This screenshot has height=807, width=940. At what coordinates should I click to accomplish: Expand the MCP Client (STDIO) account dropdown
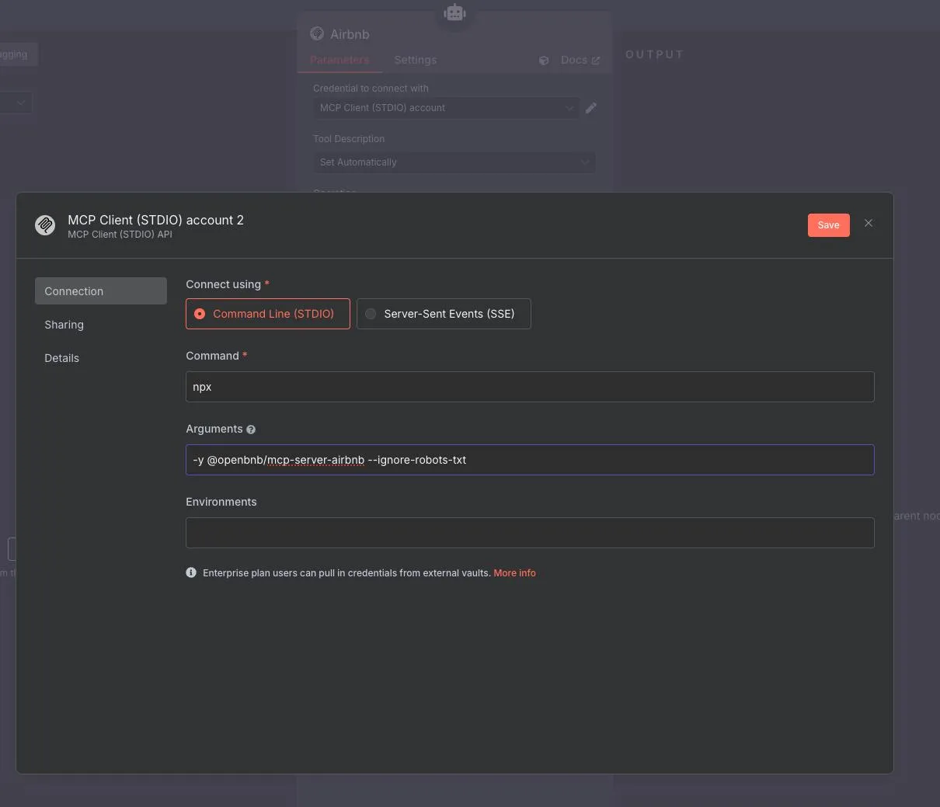(446, 108)
